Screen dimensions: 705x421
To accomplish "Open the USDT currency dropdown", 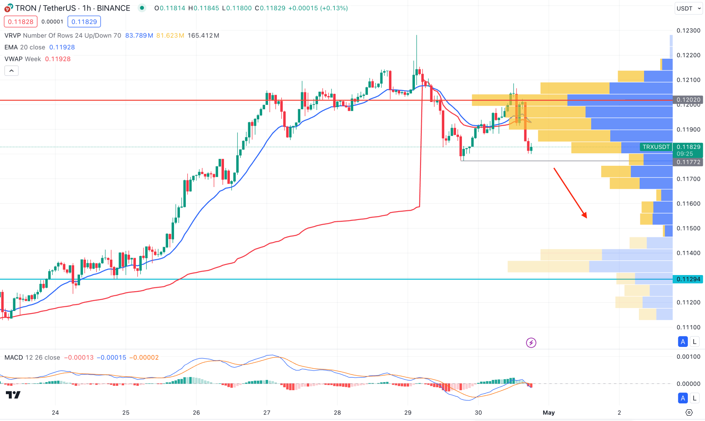I will pos(688,8).
